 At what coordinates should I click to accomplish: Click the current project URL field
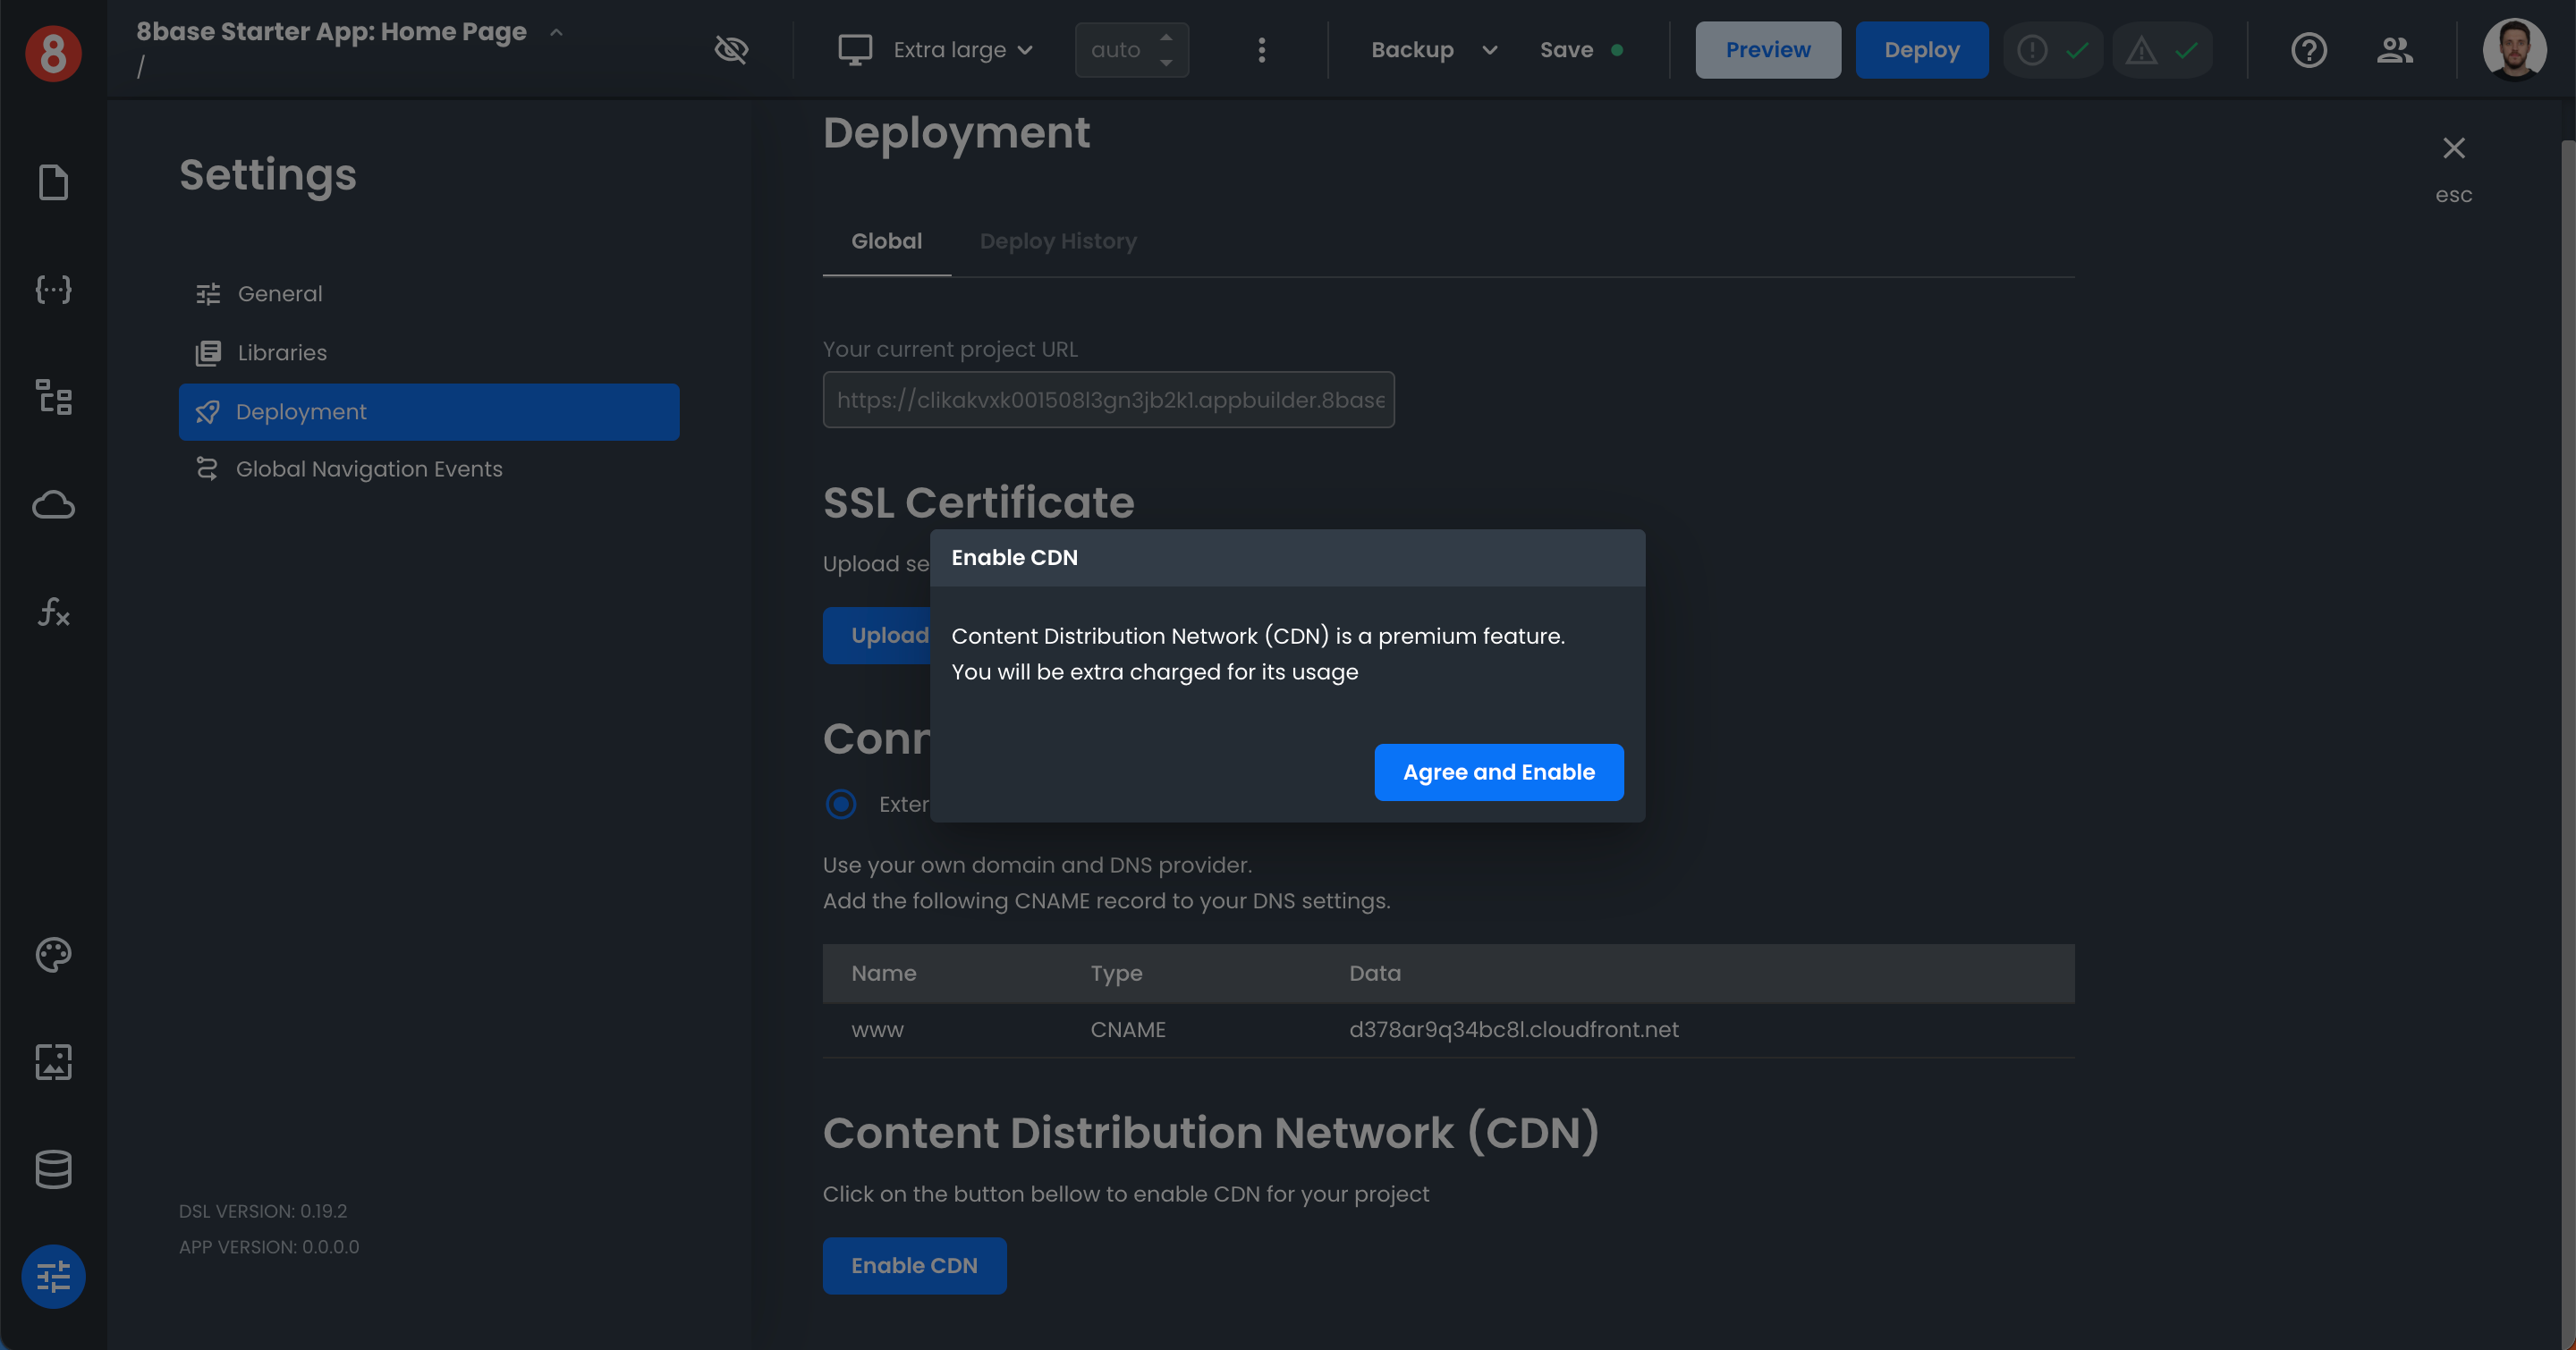click(1108, 400)
